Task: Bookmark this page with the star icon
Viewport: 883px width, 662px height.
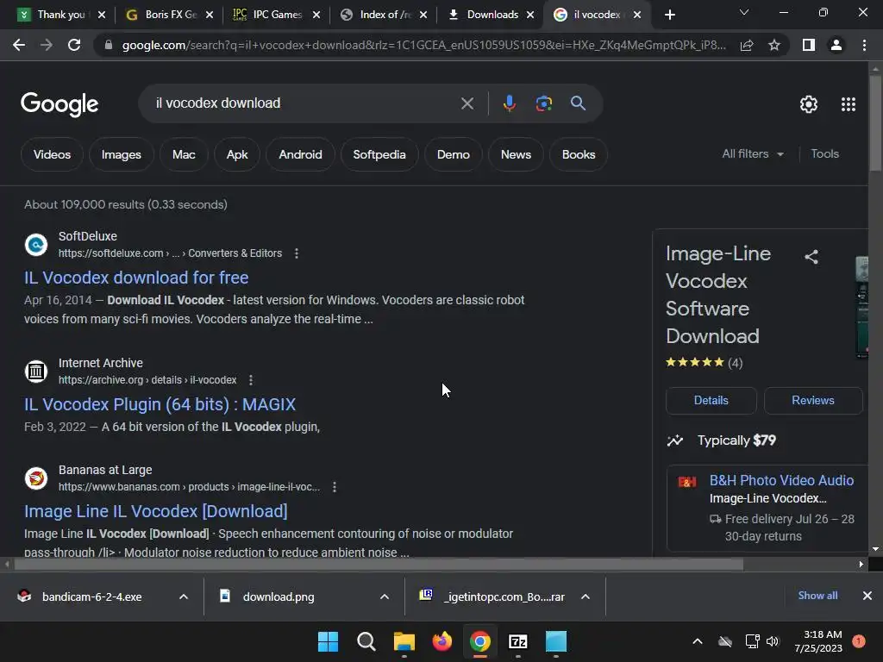Action: point(774,45)
